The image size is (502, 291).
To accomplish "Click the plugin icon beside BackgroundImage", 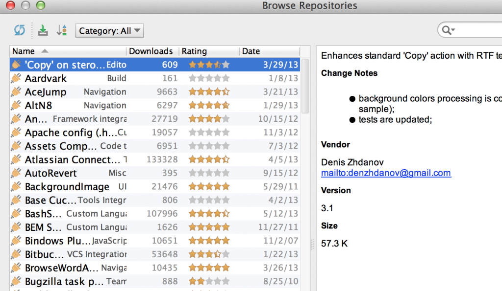I will 16,186.
